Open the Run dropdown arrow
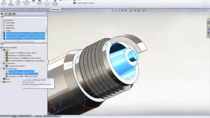 click(x=33, y=7)
